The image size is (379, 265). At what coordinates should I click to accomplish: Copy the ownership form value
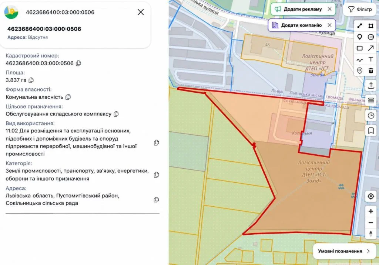tap(68, 97)
